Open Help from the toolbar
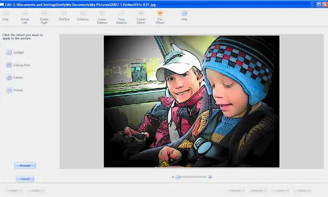328x197 pixels. (x=184, y=16)
